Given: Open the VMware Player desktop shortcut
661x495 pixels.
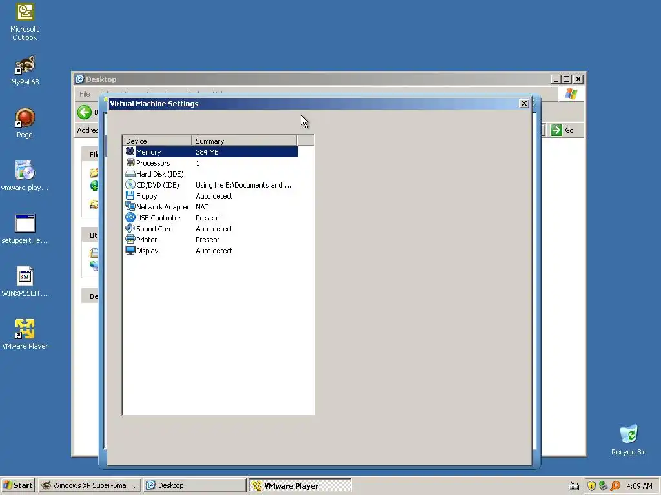Looking at the screenshot, I should tap(25, 329).
